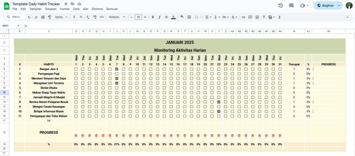Open the borders tool
The width and height of the screenshot is (355, 156).
pyautogui.click(x=189, y=17)
